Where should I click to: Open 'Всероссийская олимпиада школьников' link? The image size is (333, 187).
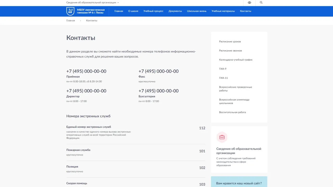click(x=234, y=101)
